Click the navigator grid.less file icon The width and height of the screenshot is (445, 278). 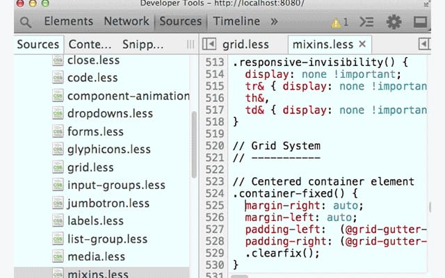tap(58, 167)
